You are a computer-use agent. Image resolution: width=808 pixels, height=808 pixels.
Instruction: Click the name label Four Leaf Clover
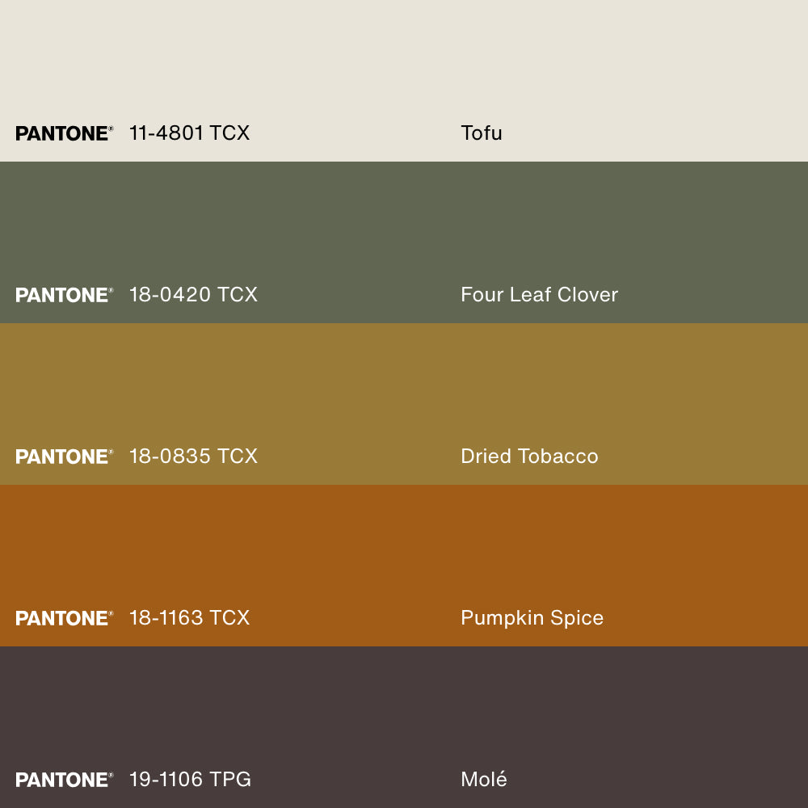pos(540,295)
